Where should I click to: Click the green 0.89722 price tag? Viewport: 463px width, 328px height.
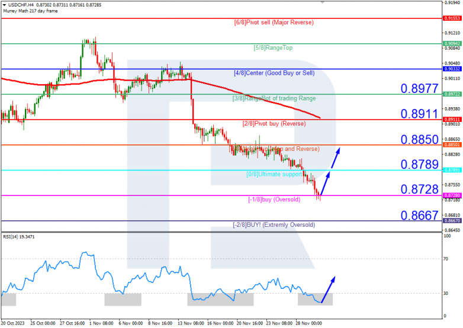pyautogui.click(x=452, y=94)
